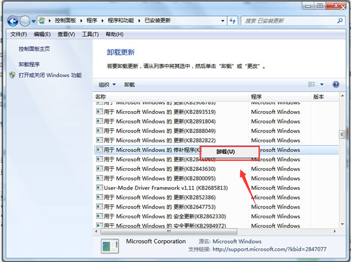Click the icon of row KB2843630

pyautogui.click(x=99, y=168)
